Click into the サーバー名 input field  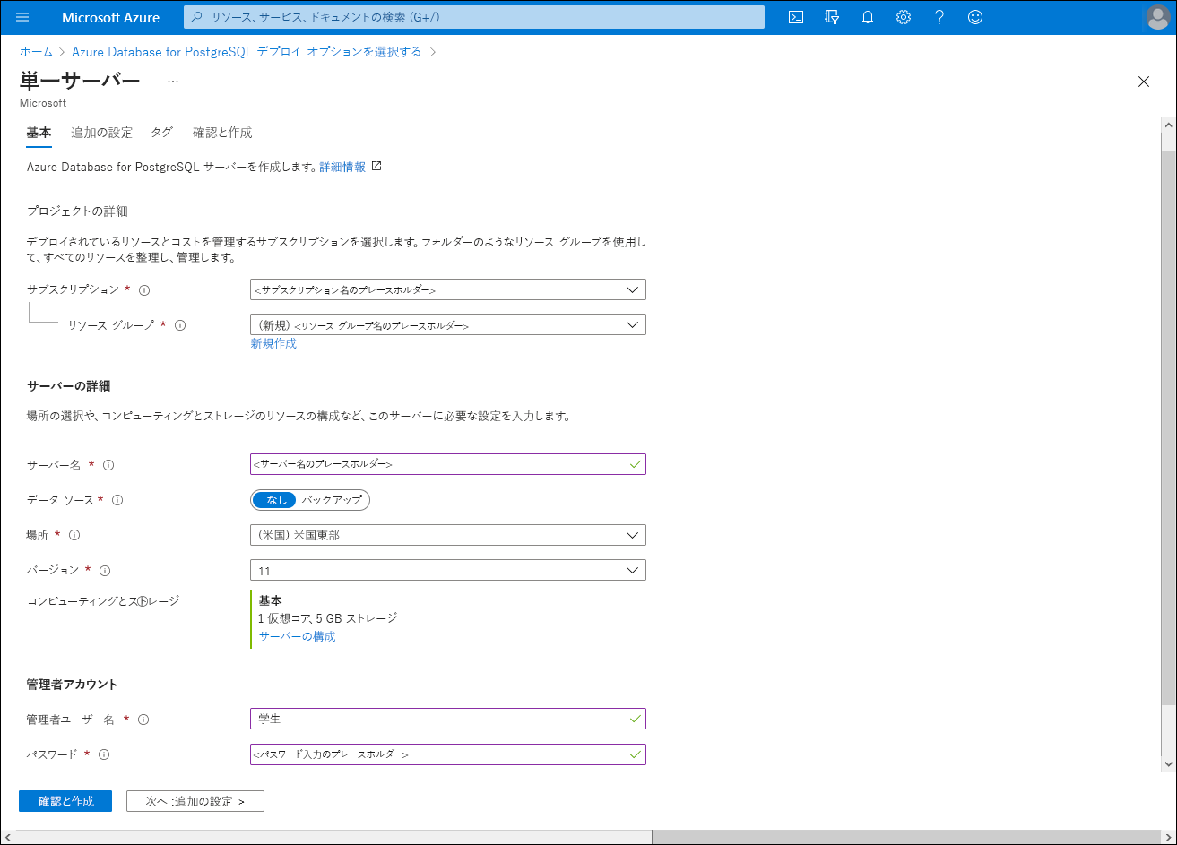pyautogui.click(x=448, y=465)
